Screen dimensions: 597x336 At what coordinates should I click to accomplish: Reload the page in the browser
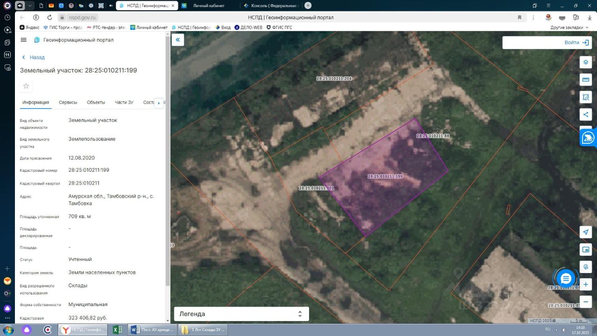(x=49, y=17)
